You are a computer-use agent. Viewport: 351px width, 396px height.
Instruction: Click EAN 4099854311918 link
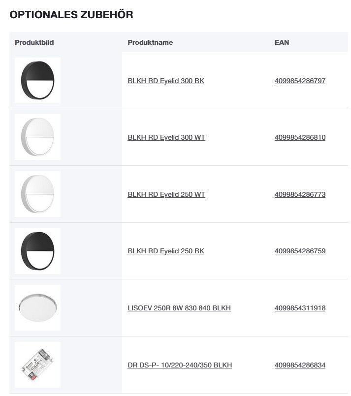[300, 308]
